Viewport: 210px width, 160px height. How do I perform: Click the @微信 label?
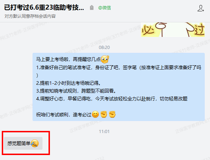[x=104, y=8]
